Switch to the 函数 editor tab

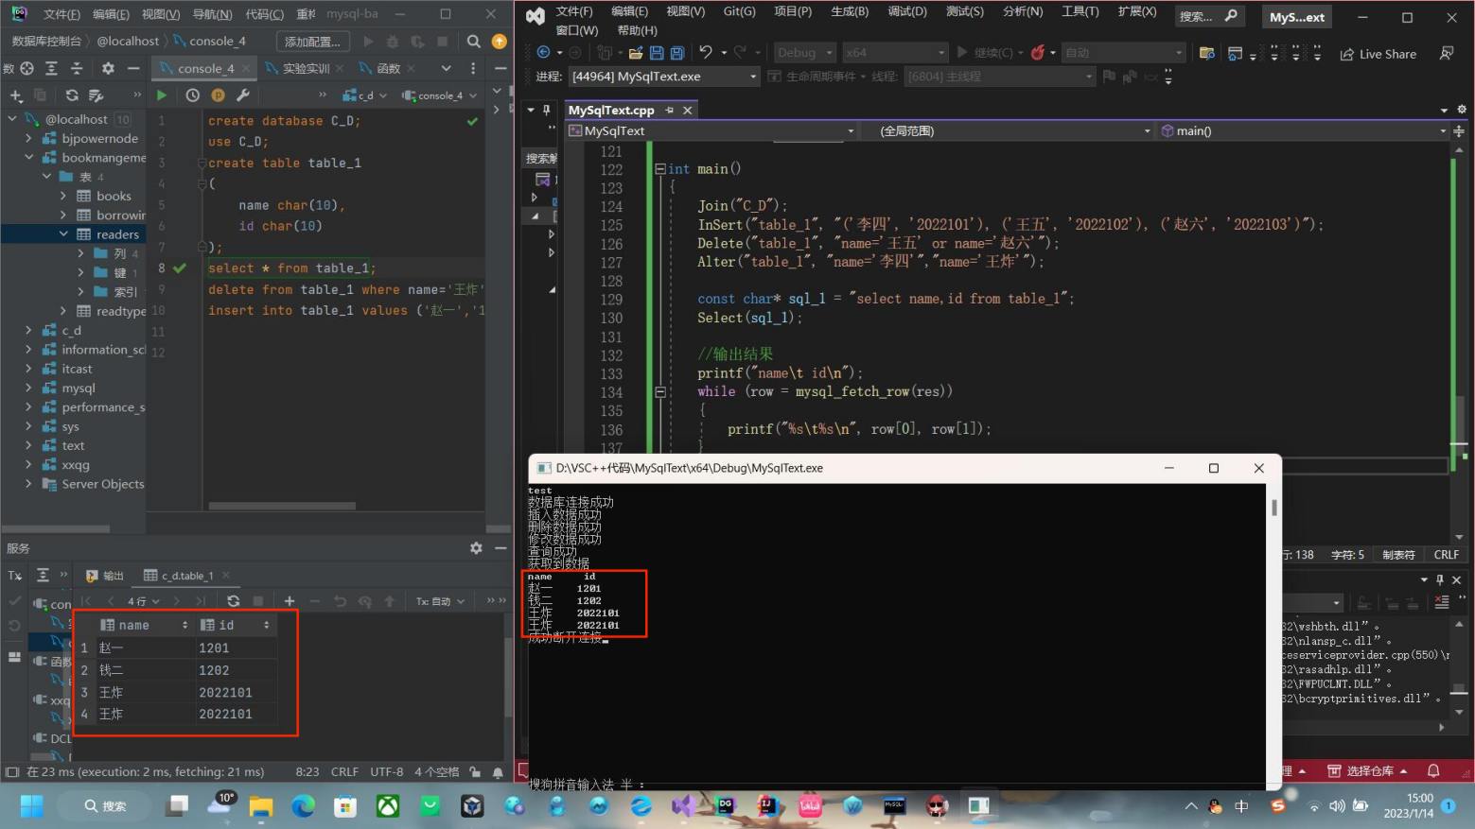389,68
